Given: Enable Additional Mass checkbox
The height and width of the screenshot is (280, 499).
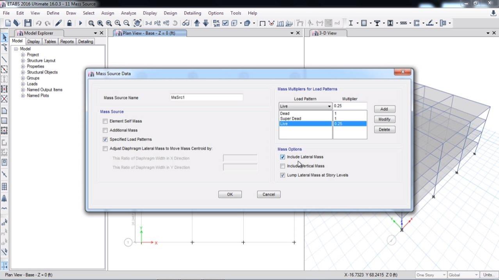Looking at the screenshot, I should [x=105, y=130].
